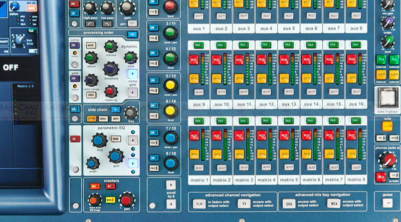Image resolution: width=401 pixels, height=222 pixels.
Task: Click the parametric EQ gain knob
Action: pos(116,156)
